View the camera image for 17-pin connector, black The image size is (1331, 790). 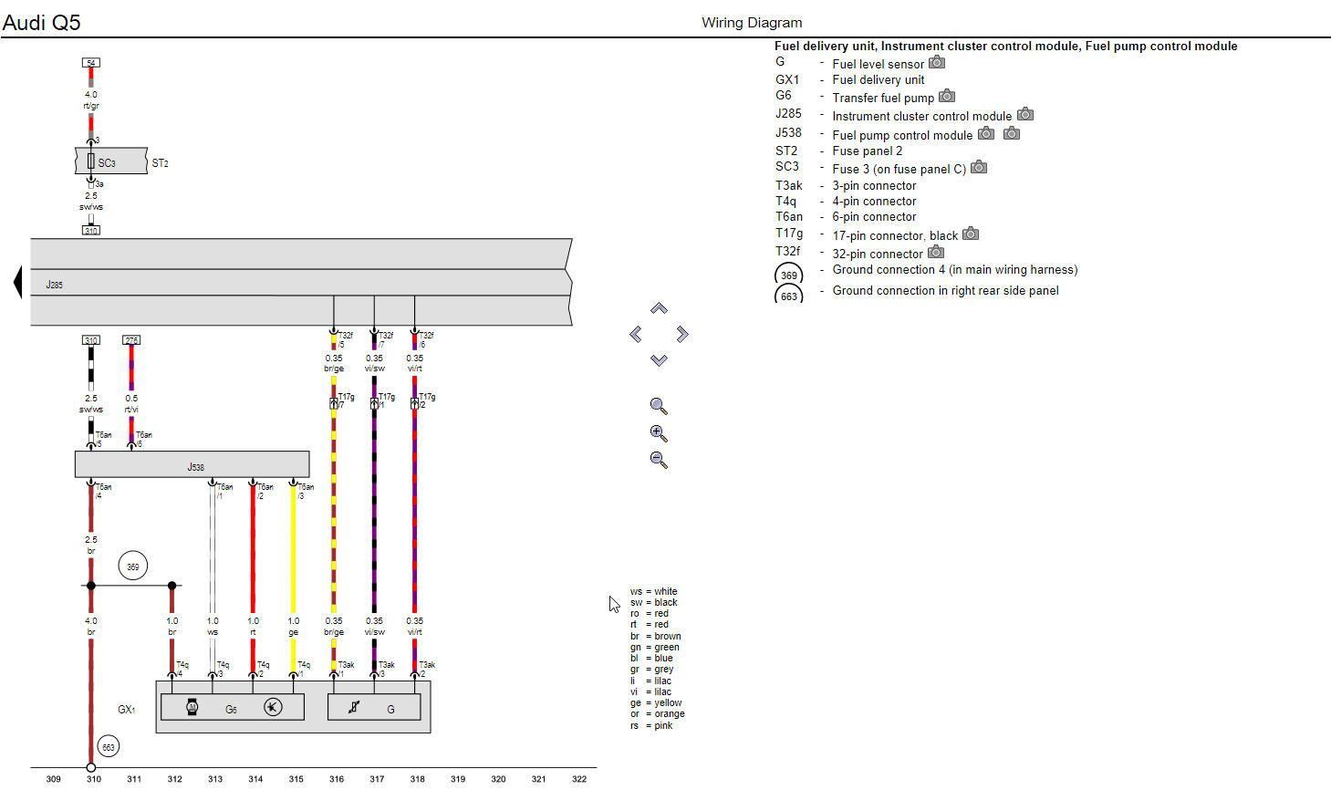tap(971, 234)
